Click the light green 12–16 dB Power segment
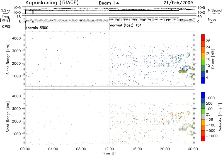223x155 pixels. 203,62
